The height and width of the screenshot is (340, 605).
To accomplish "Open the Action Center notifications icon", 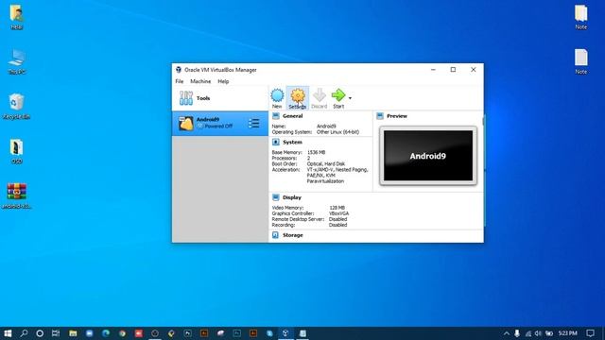I will (x=590, y=333).
